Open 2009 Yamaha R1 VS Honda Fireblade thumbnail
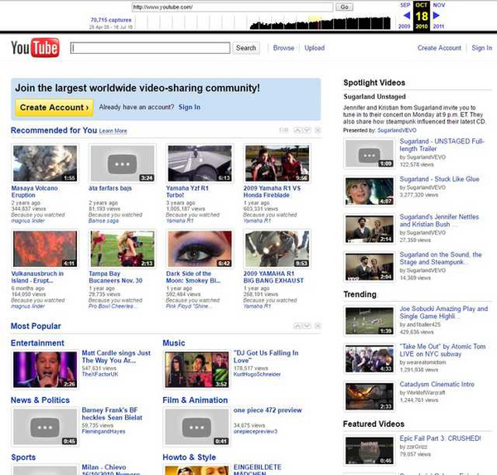The height and width of the screenshot is (475, 497). tap(277, 163)
